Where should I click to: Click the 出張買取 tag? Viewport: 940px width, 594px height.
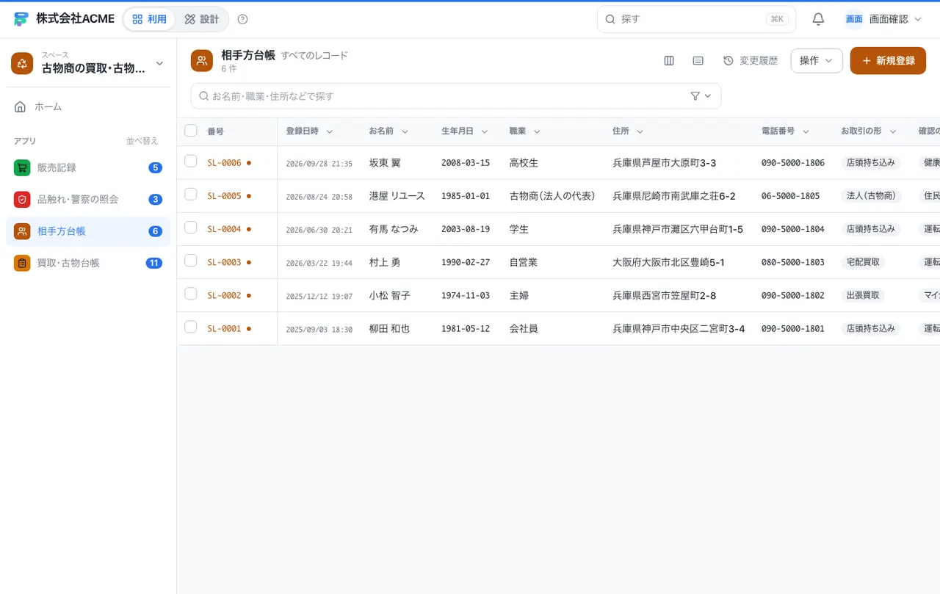[864, 295]
